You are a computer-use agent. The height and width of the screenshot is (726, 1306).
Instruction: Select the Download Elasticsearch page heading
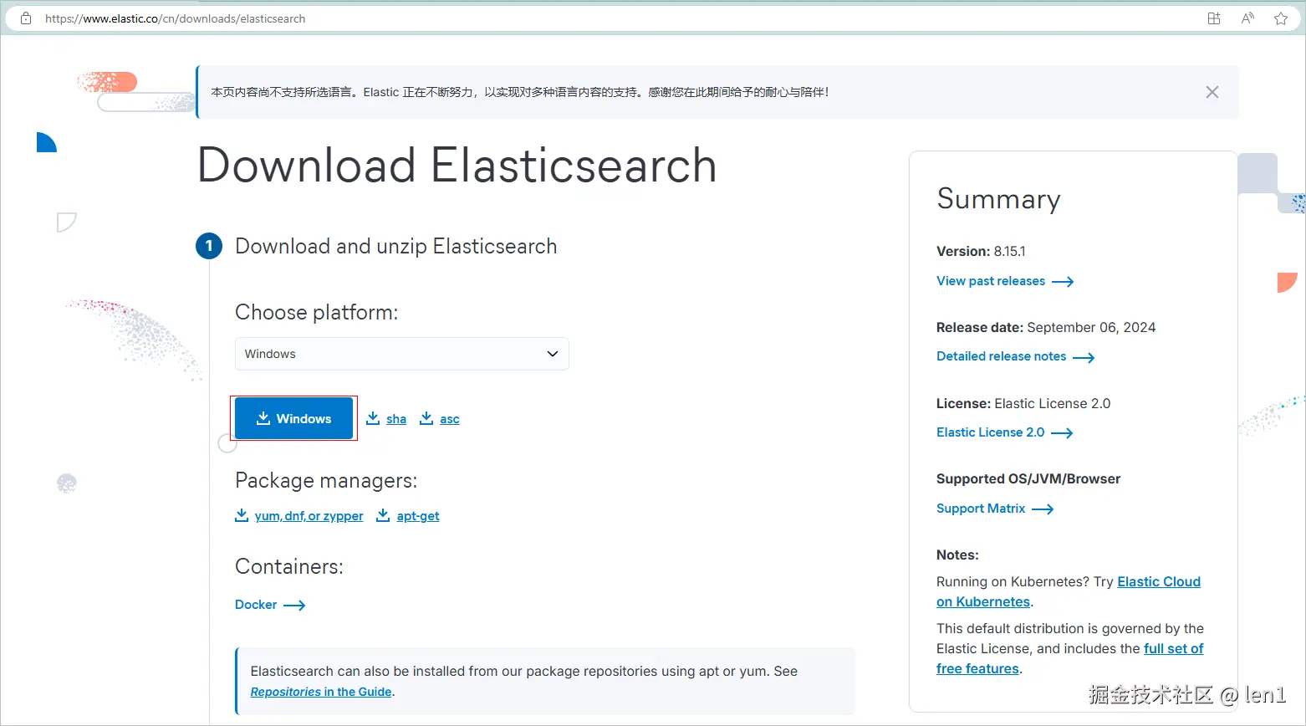tap(457, 166)
